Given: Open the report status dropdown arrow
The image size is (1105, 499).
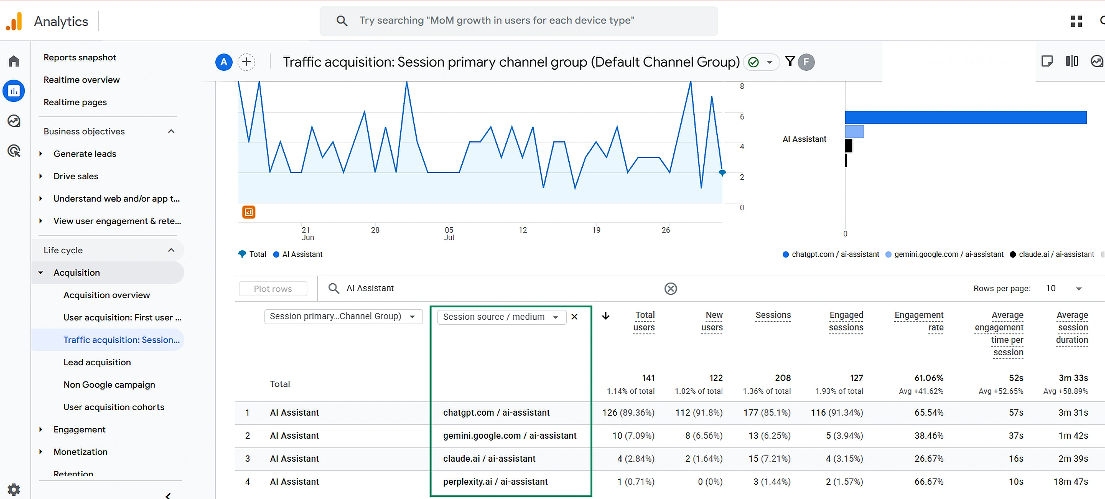Looking at the screenshot, I should (x=770, y=62).
